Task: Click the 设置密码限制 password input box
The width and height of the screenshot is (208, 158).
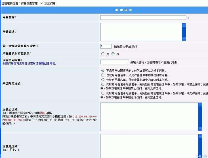Action: pos(115,62)
